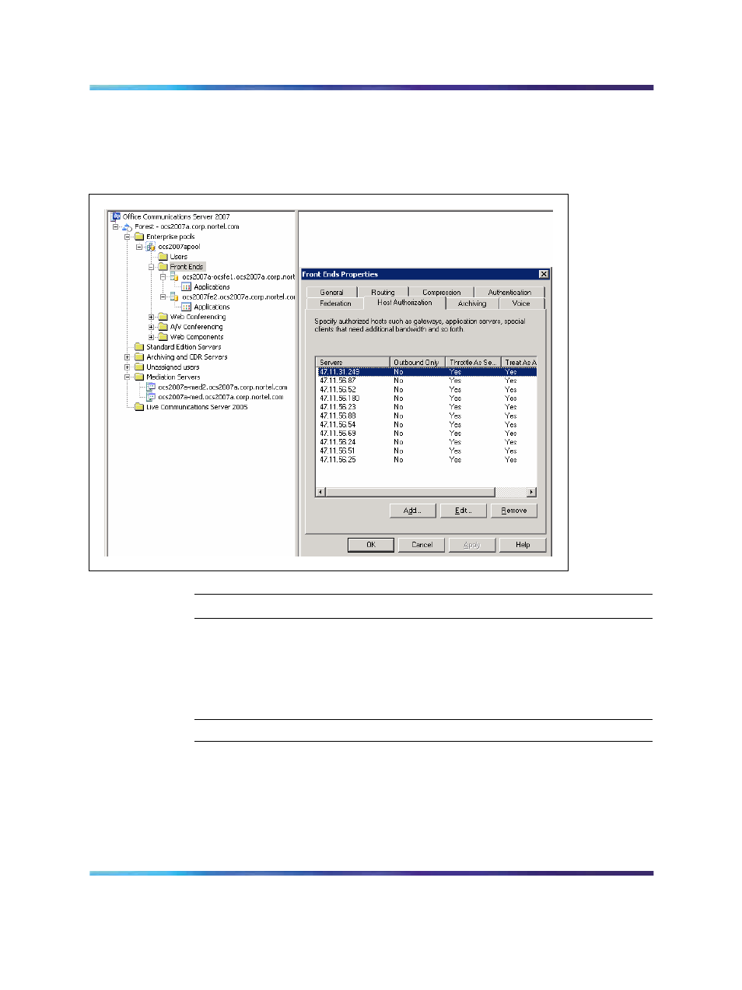The width and height of the screenshot is (742, 990).
Task: Open the Archiving tab
Action: (x=472, y=304)
